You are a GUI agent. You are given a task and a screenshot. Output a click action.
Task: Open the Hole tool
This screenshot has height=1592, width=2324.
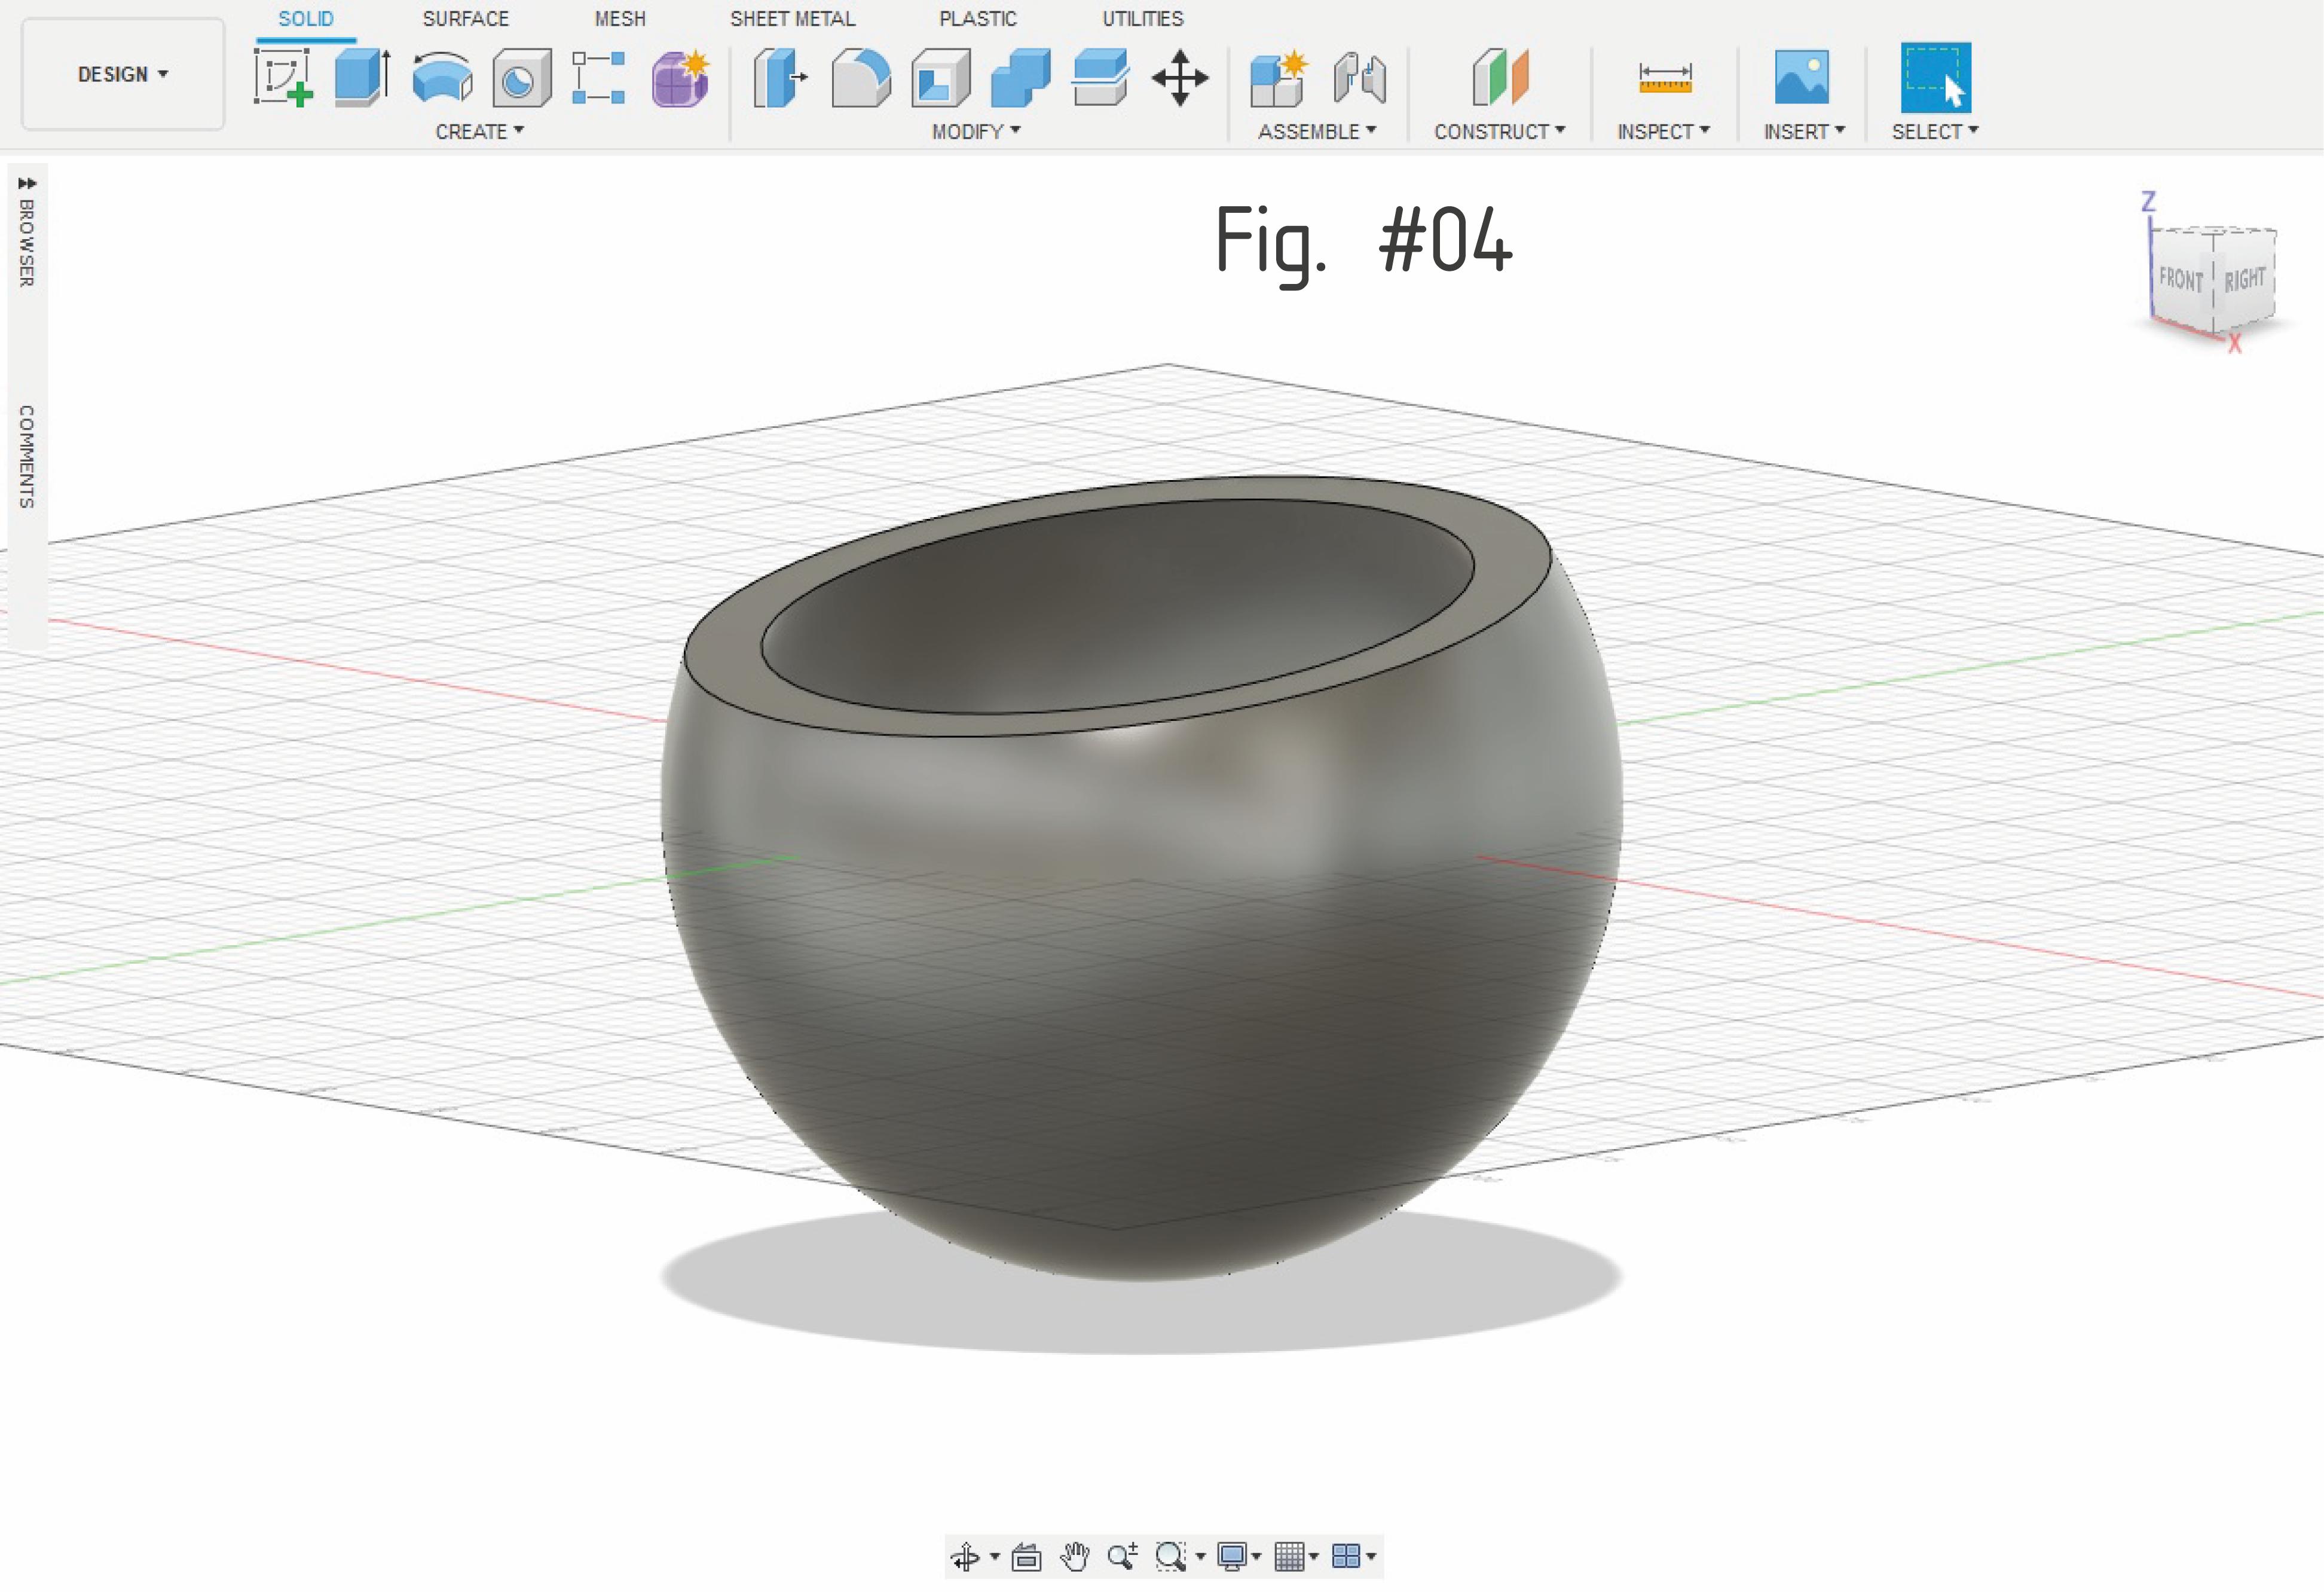pyautogui.click(x=521, y=80)
